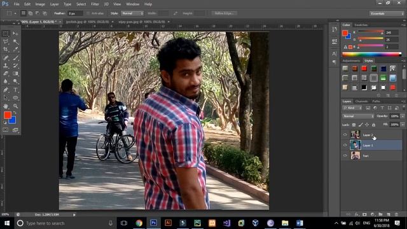
Task: Open Chrome from the taskbar
Action: pyautogui.click(x=139, y=223)
